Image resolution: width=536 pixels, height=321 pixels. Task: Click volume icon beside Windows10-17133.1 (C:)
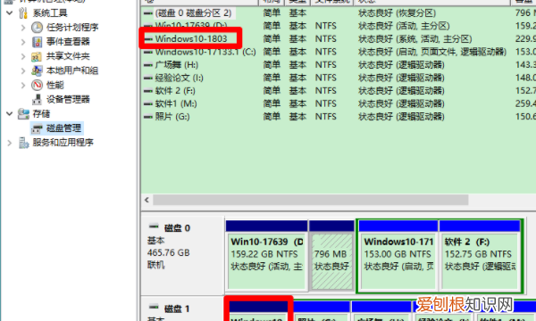(148, 52)
